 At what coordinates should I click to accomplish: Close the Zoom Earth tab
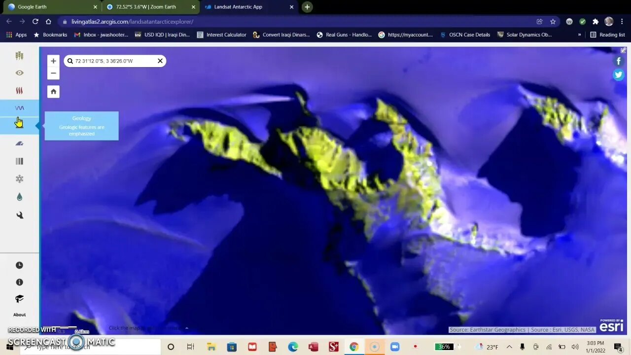(x=193, y=7)
